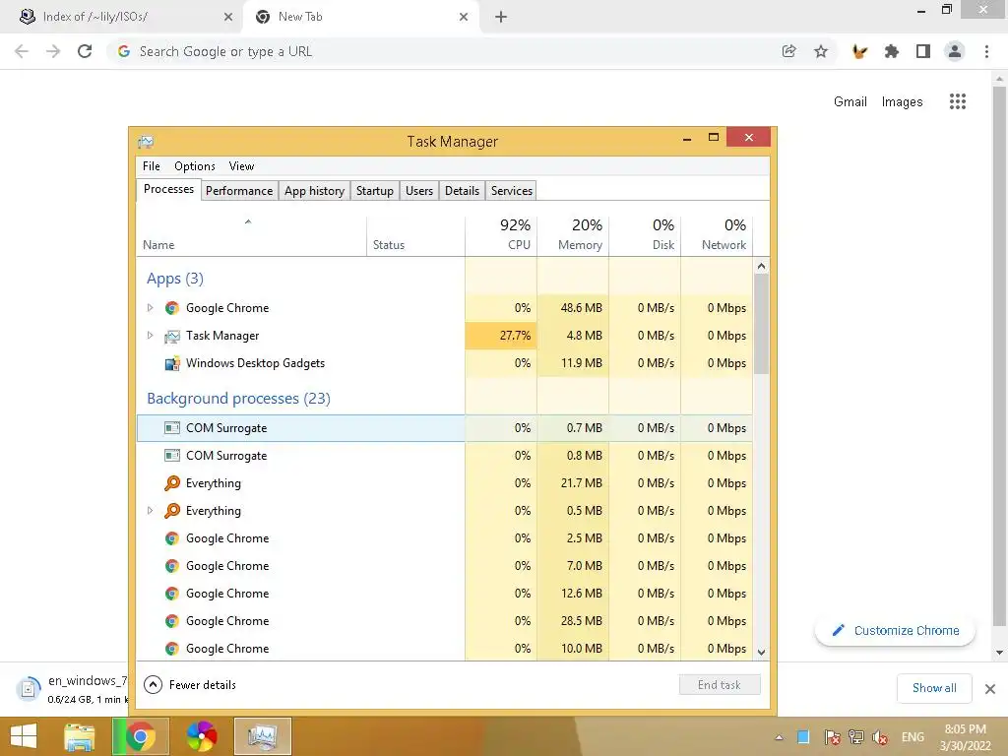Click Task Manager taskbar button
Viewport: 1008px width, 756px height.
(262, 736)
